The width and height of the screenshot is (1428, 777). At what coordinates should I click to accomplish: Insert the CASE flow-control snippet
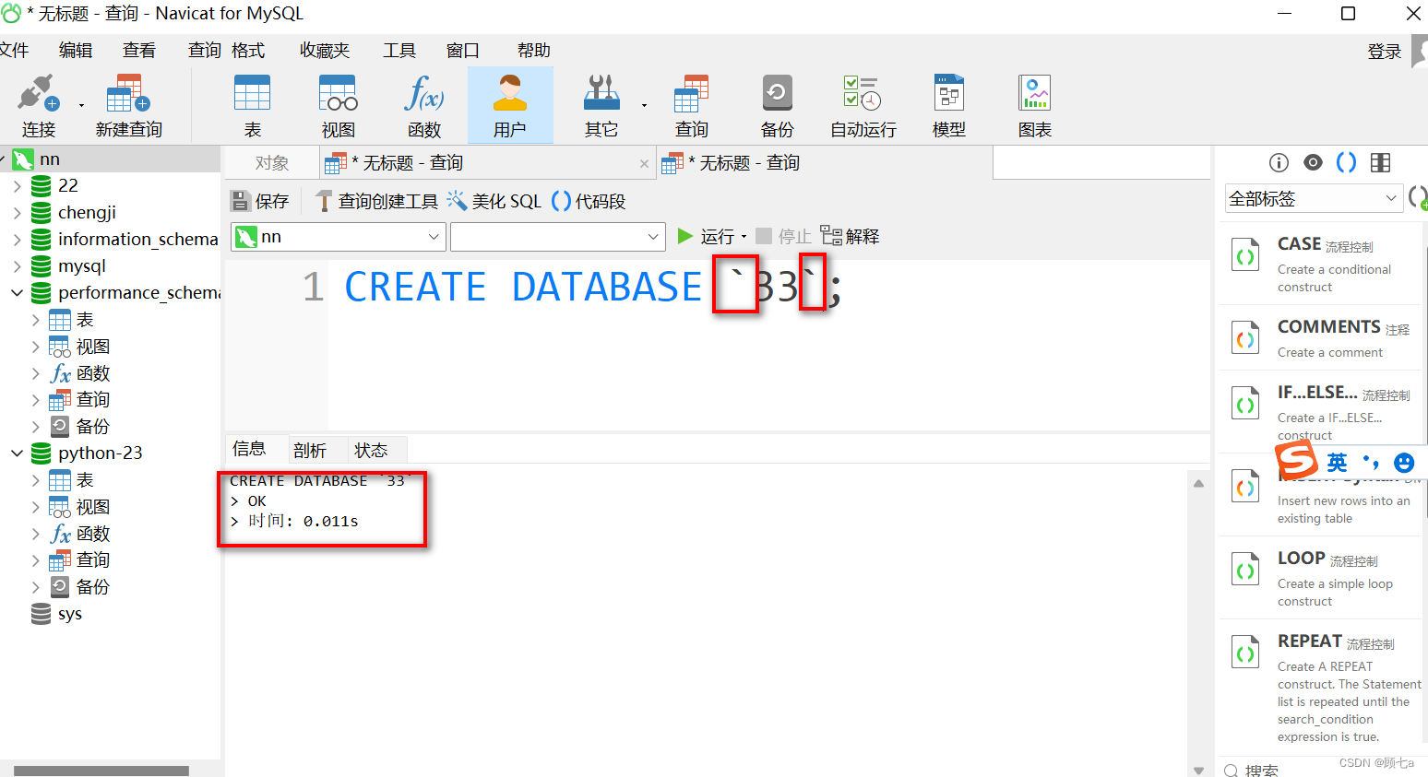click(x=1322, y=263)
